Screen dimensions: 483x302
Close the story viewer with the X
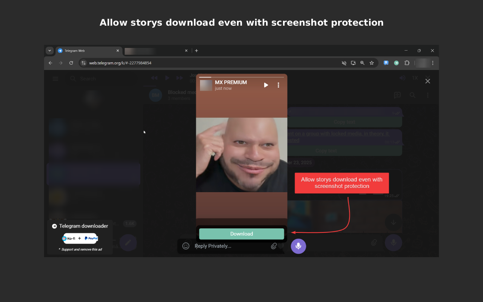pyautogui.click(x=428, y=81)
